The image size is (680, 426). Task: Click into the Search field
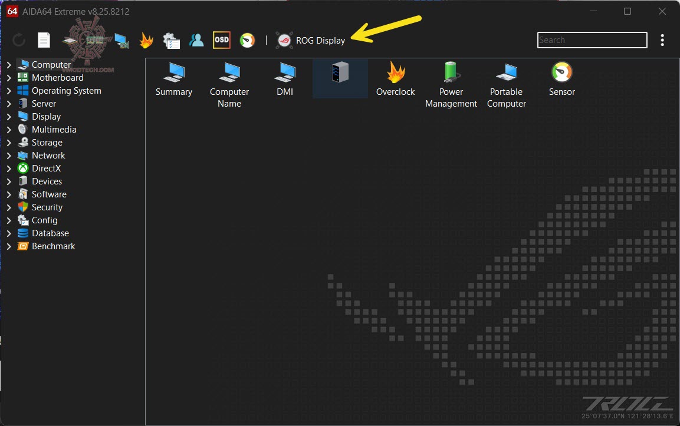click(592, 40)
